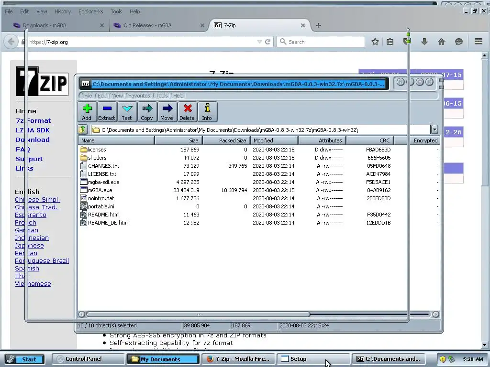Sort by Modified column header
This screenshot has width=490, height=367.
pos(274,140)
